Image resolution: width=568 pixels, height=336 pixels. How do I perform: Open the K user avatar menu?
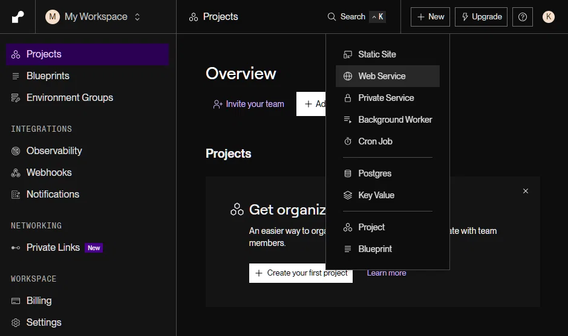coord(549,17)
